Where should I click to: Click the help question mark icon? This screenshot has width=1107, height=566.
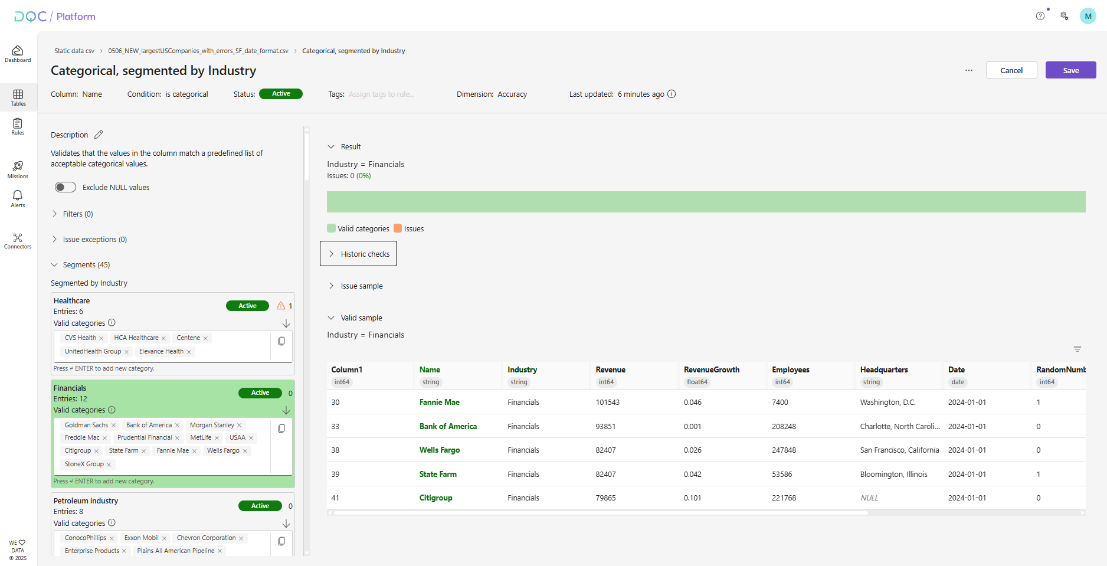pos(1040,16)
